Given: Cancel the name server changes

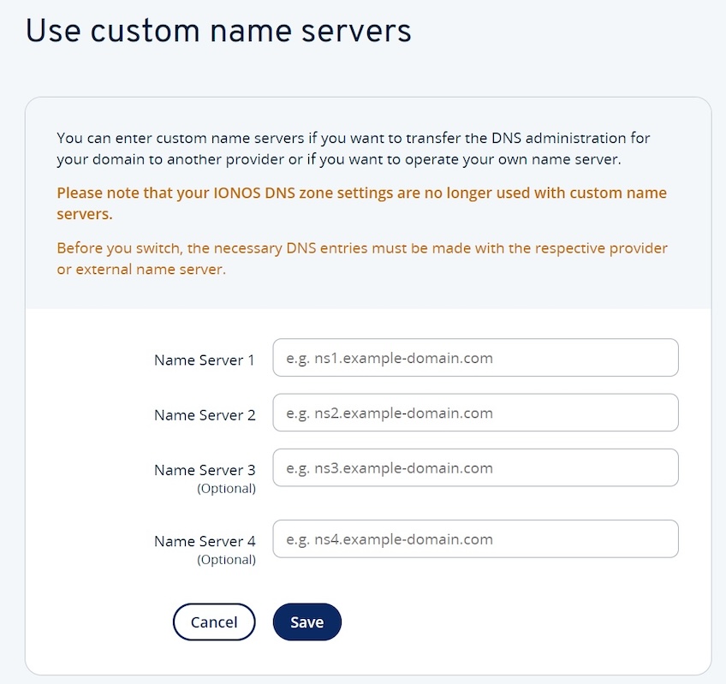Looking at the screenshot, I should click(214, 622).
